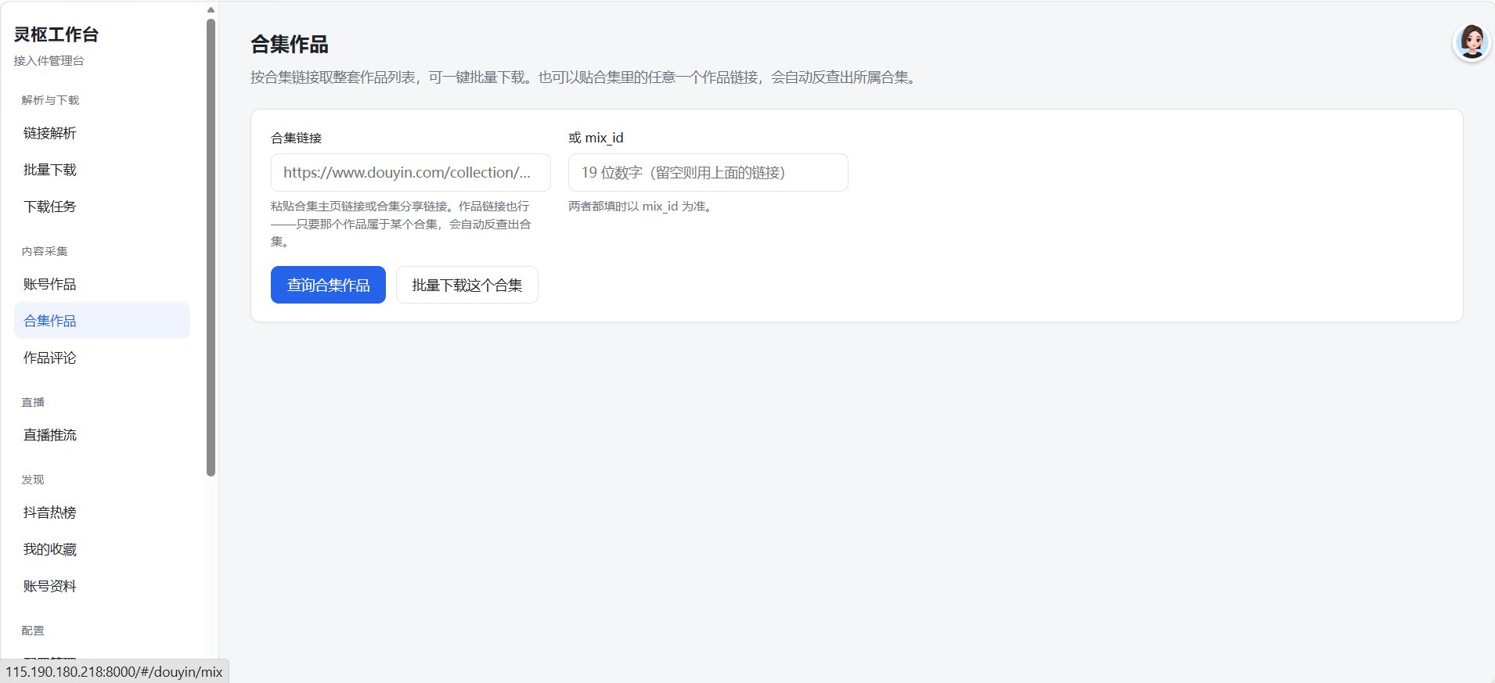Open 作品评论 in the sidebar
The width and height of the screenshot is (1495, 683).
(x=102, y=358)
